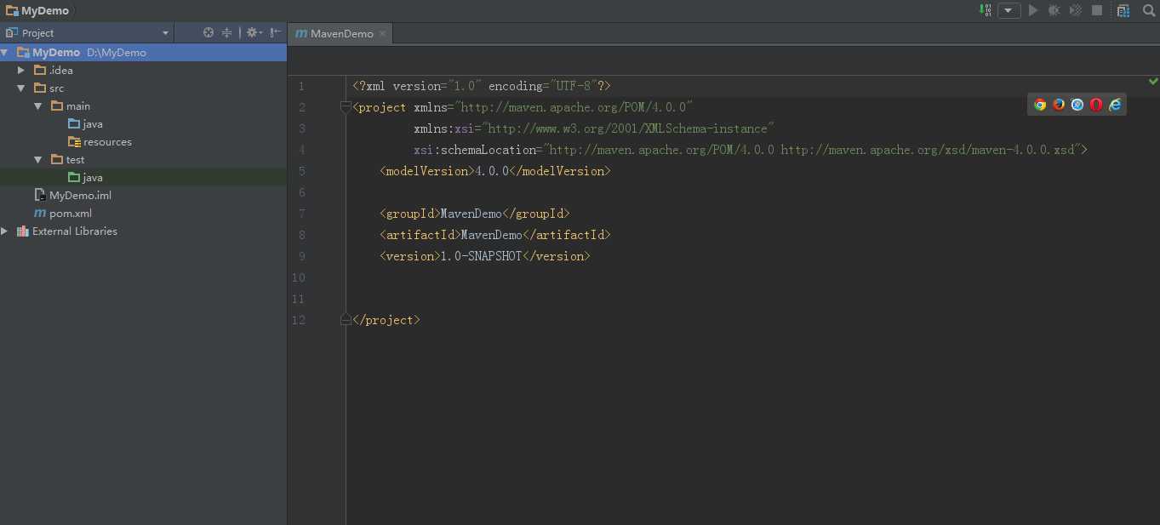
Task: Expand External Libraries node
Action: click(x=5, y=231)
